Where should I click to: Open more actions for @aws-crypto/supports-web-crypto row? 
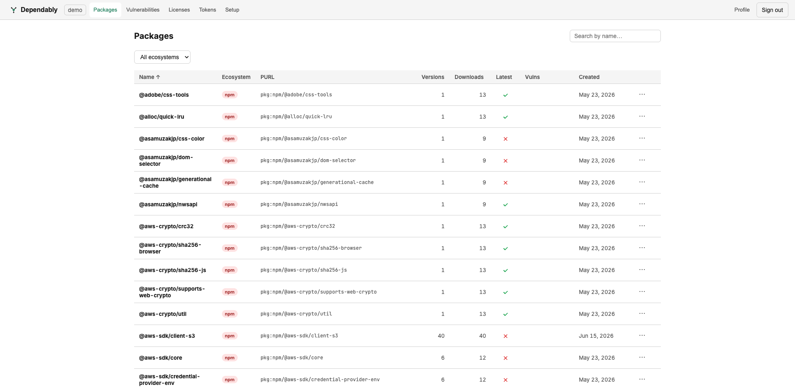pyautogui.click(x=642, y=292)
